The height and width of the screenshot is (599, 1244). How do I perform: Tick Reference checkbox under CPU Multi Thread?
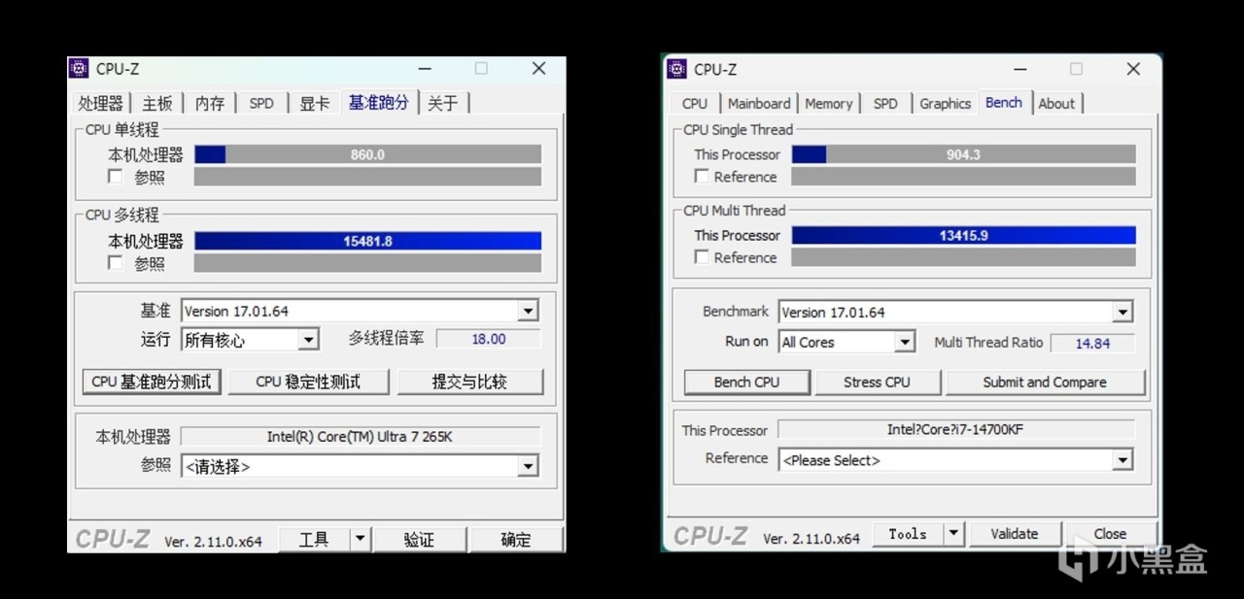pos(702,257)
